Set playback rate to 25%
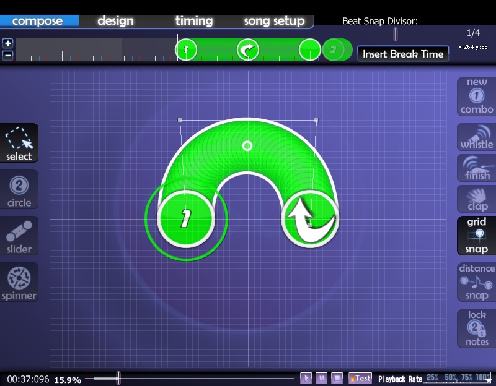This screenshot has height=386, width=496. (x=432, y=377)
